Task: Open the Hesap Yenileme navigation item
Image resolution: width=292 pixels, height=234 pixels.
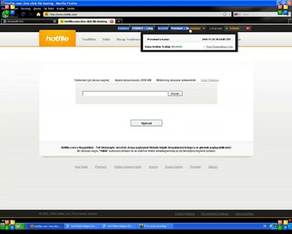Action: [128, 39]
